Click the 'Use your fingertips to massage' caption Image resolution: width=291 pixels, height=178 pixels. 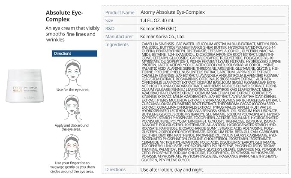point(72,167)
